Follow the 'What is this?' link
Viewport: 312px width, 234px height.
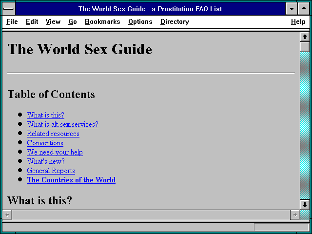(x=45, y=115)
